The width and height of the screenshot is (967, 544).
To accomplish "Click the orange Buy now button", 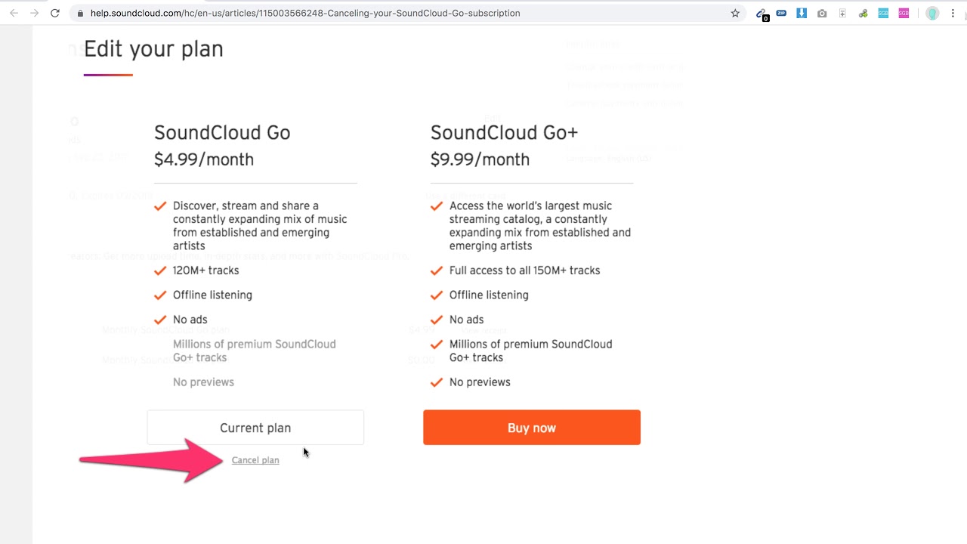I will pos(531,427).
